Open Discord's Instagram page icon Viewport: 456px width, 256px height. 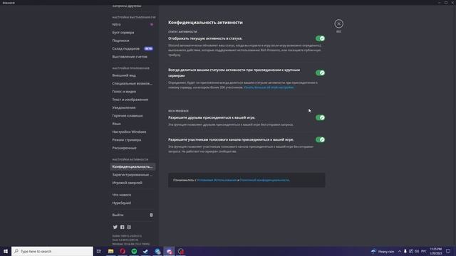pyautogui.click(x=129, y=227)
